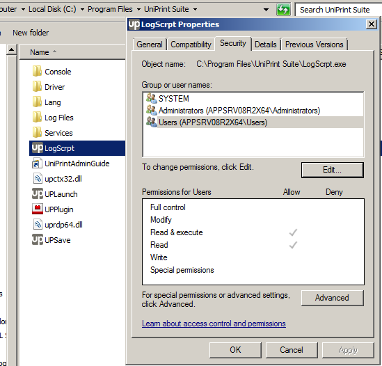The image size is (382, 366).
Task: Switch to the Compatibility tab
Action: (x=191, y=45)
